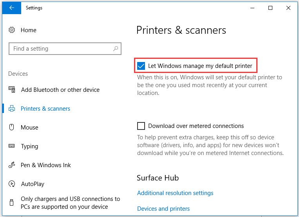Viewport: 299px width, 217px height.
Task: Uncheck Let Windows manage my default printer
Action: (x=141, y=66)
